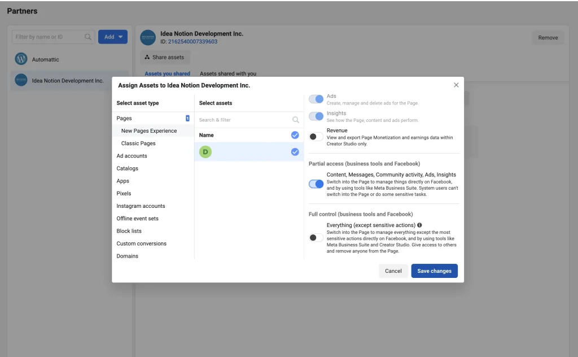Click the Pages count badge
This screenshot has width=578, height=357.
pyautogui.click(x=187, y=118)
